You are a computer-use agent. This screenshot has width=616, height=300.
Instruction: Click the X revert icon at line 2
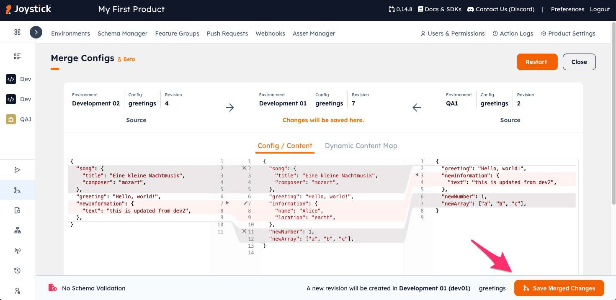click(244, 168)
